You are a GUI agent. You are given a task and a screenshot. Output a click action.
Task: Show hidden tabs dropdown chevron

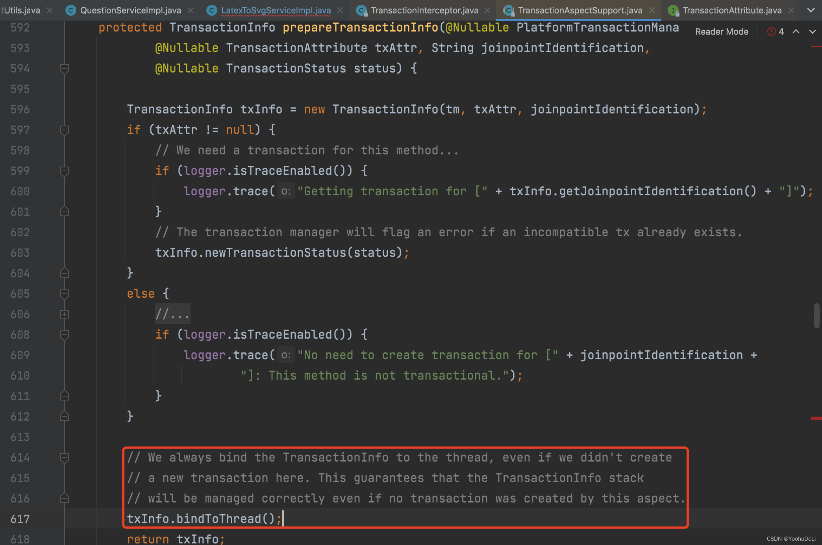811,10
